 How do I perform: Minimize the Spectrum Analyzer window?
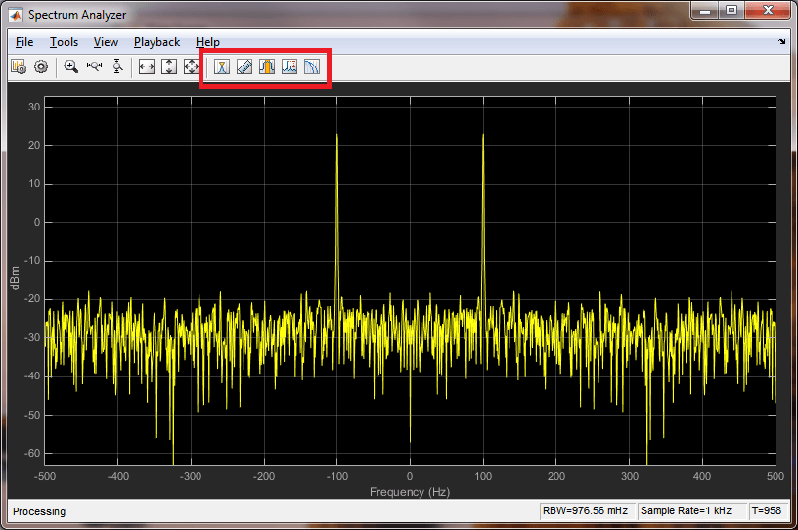coord(705,10)
